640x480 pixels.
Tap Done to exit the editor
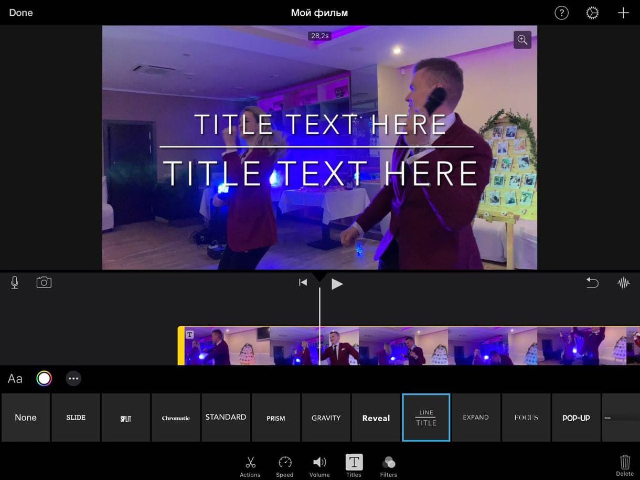(x=20, y=13)
